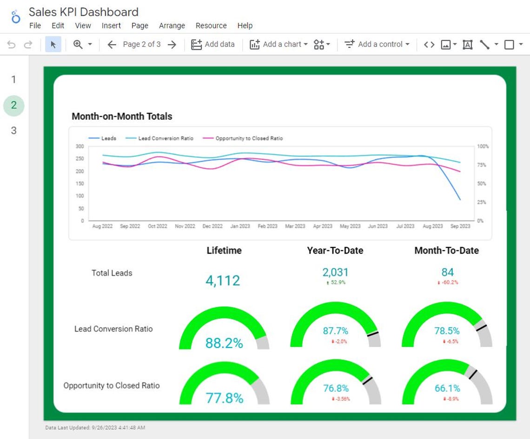This screenshot has height=439, width=530.
Task: Choose the text box tool
Action: (467, 44)
